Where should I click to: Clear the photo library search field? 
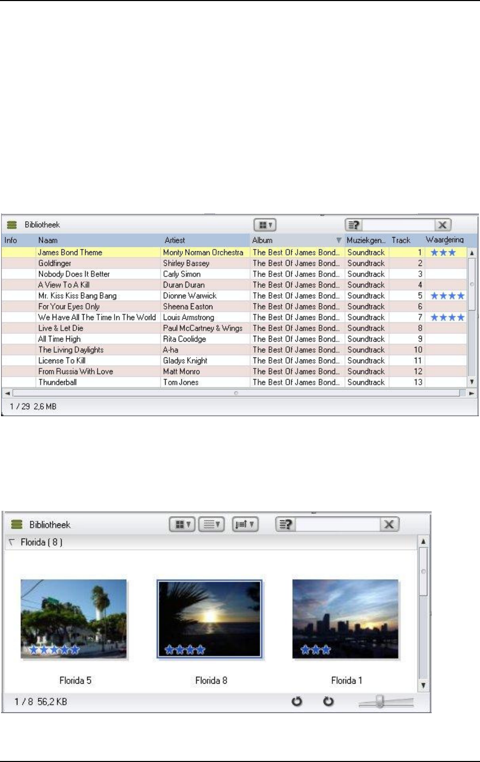[389, 524]
